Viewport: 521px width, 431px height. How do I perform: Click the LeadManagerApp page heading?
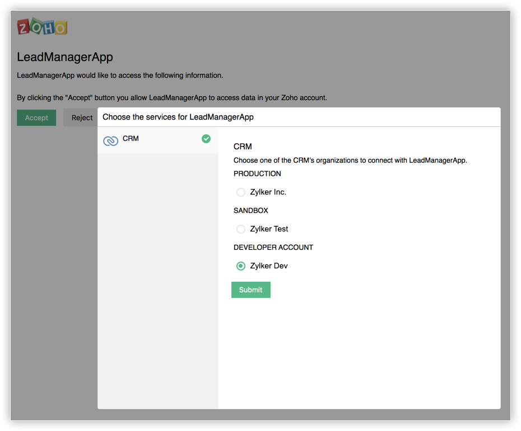[x=65, y=57]
